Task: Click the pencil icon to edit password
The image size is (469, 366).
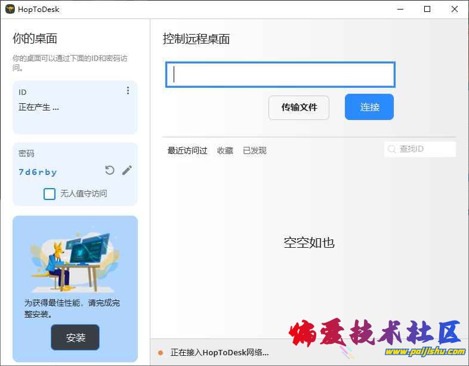Action: (x=127, y=170)
